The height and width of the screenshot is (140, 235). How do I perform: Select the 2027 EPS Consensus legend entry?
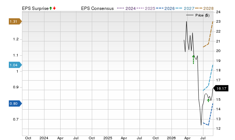(x=185, y=8)
